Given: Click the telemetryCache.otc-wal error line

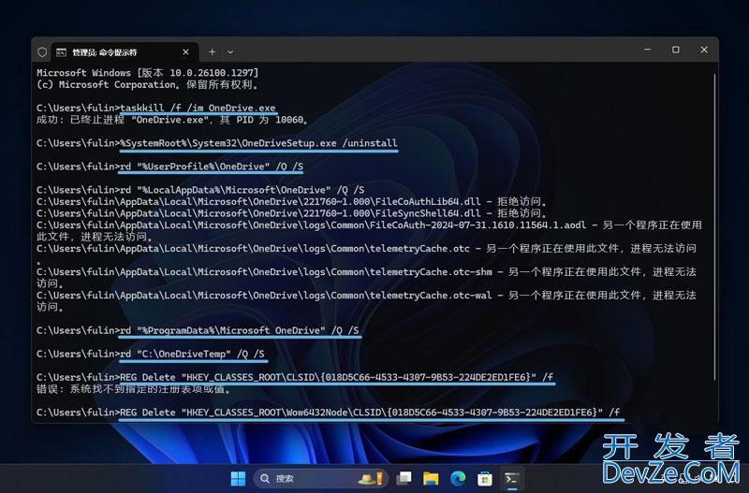Looking at the screenshot, I should click(x=366, y=301).
